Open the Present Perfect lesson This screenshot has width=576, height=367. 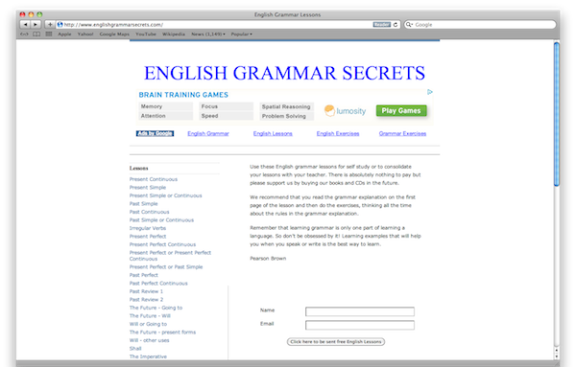148,236
